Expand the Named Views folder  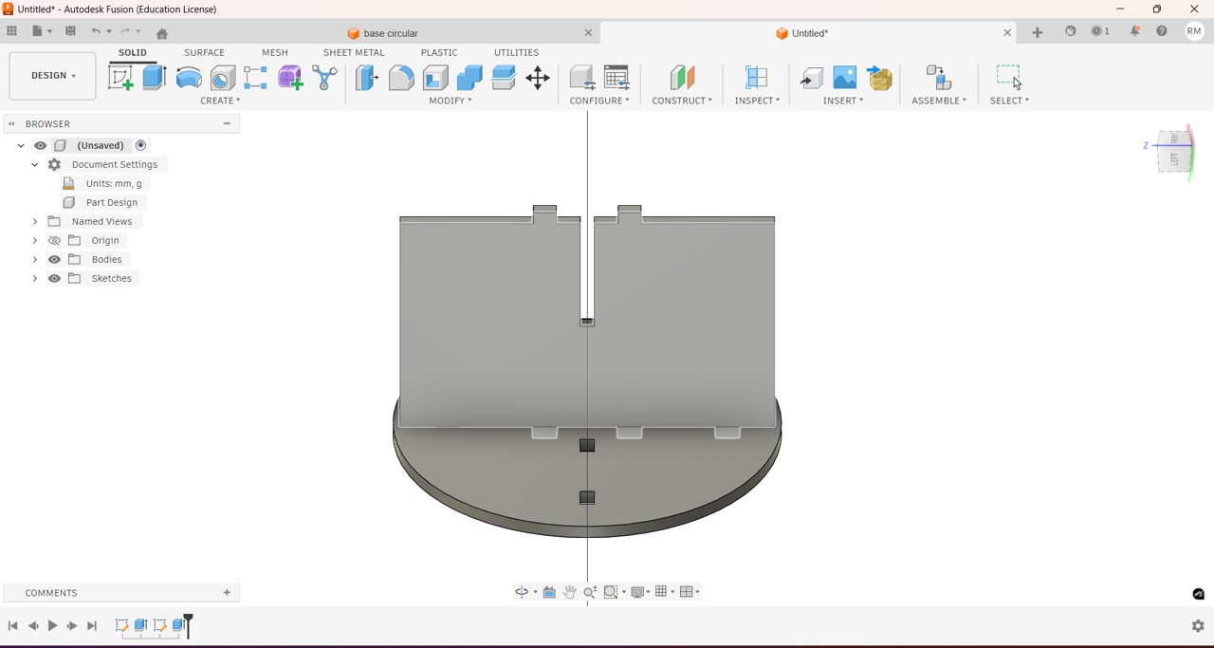coord(35,222)
